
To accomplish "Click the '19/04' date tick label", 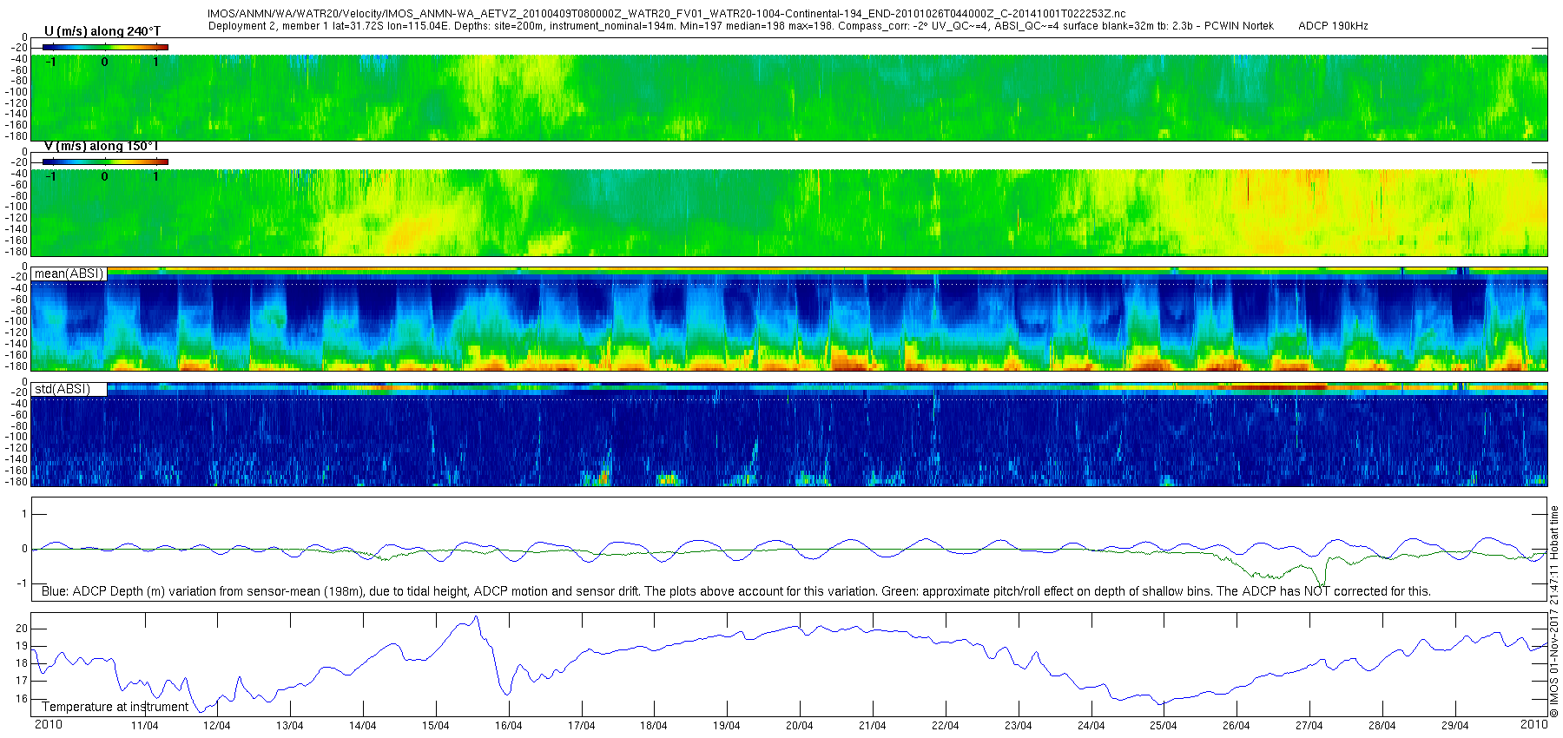I will 727,726.
